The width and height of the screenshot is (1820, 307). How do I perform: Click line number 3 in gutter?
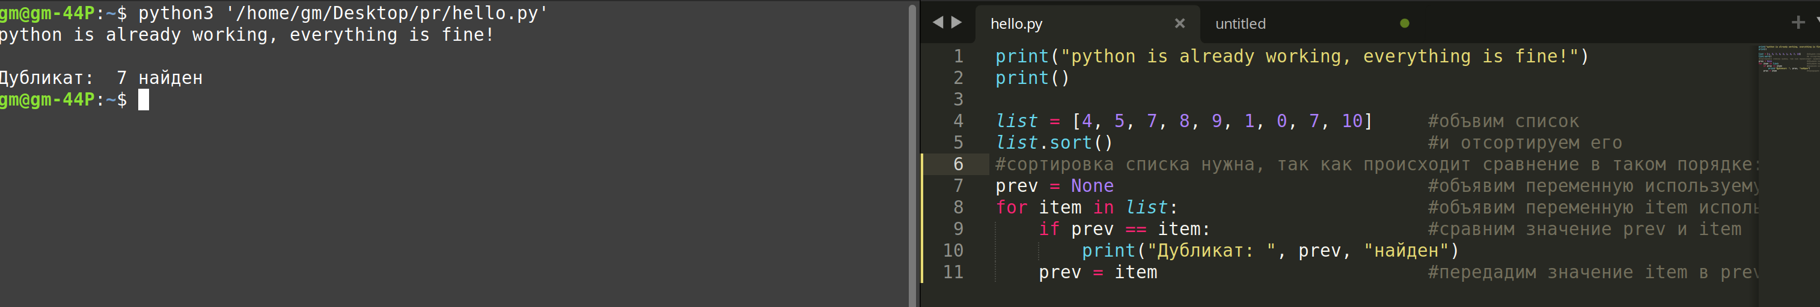(958, 100)
